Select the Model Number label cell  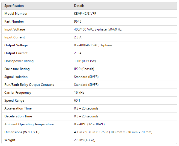pyautogui.click(x=16, y=14)
